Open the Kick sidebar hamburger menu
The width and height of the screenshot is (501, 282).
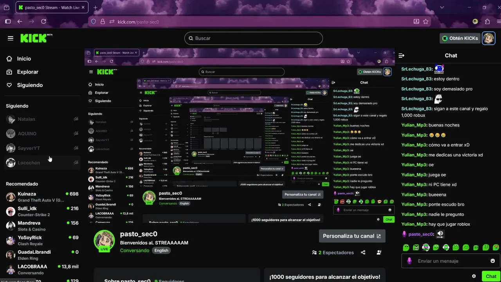(x=11, y=38)
